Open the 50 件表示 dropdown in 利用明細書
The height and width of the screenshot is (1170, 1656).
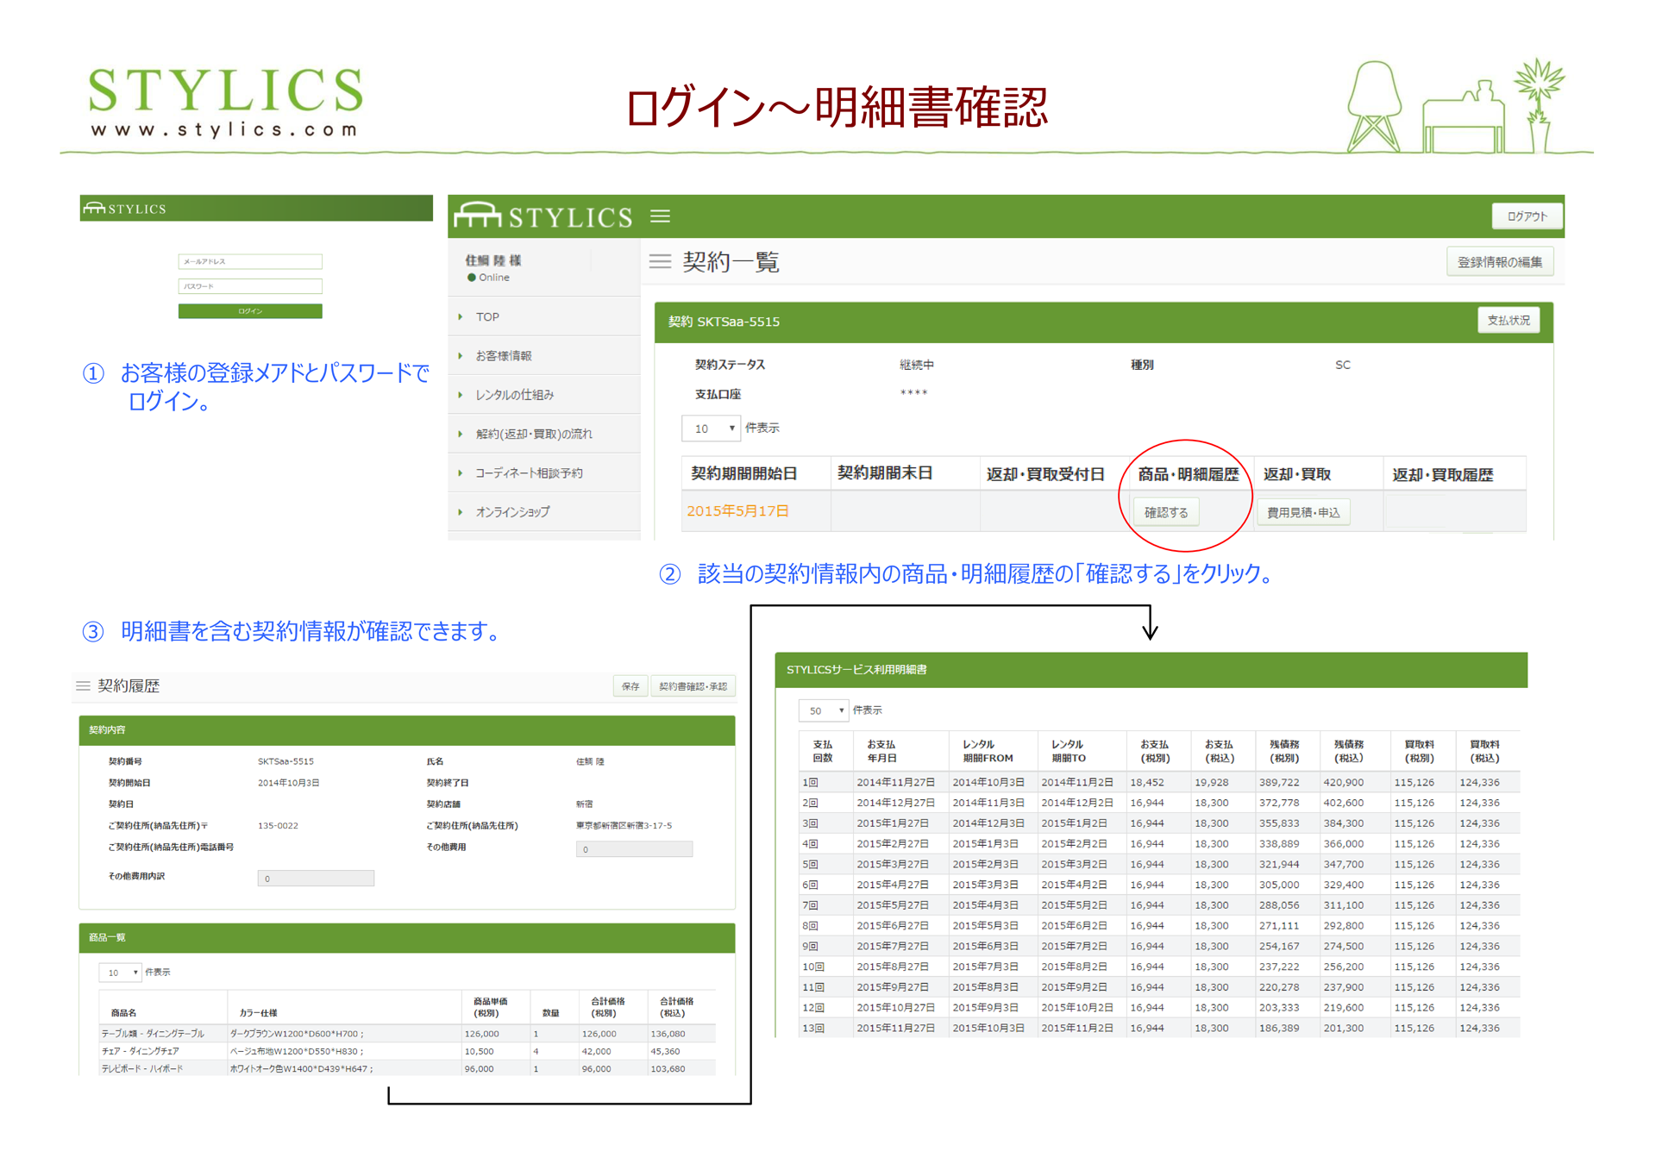pos(823,710)
